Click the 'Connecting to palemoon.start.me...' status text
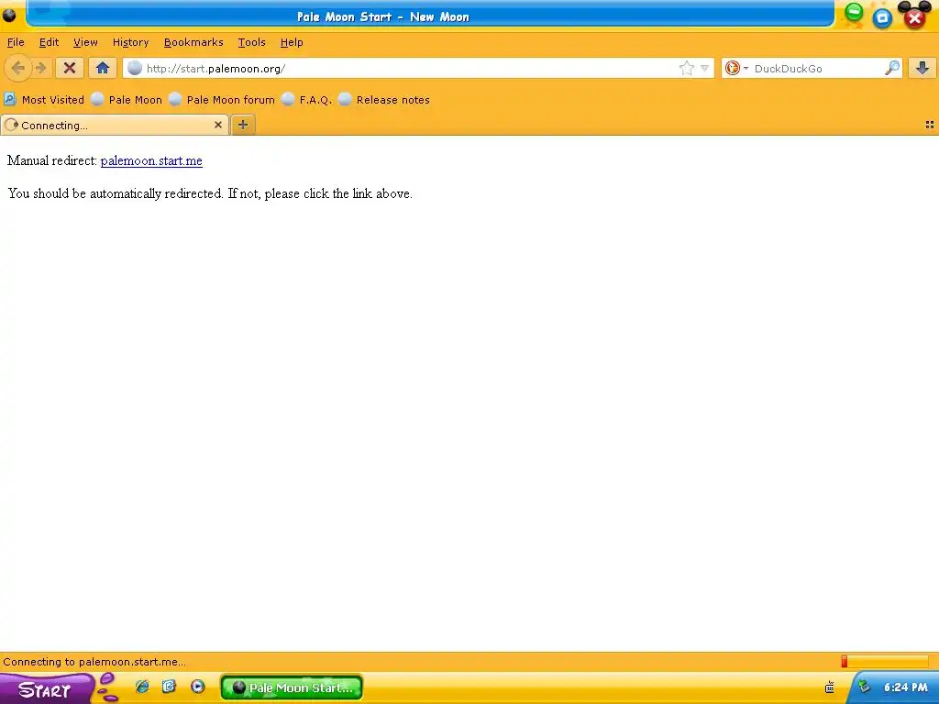The image size is (939, 704). click(94, 662)
